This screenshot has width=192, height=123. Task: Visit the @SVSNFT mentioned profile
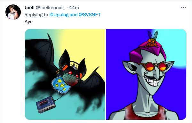90,15
